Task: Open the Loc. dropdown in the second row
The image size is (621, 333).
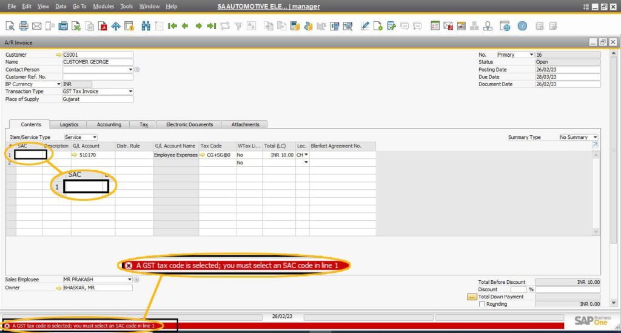Action: 306,163
